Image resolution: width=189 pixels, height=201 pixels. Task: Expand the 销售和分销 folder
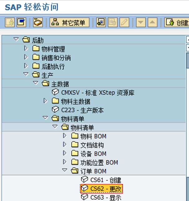click(x=26, y=57)
